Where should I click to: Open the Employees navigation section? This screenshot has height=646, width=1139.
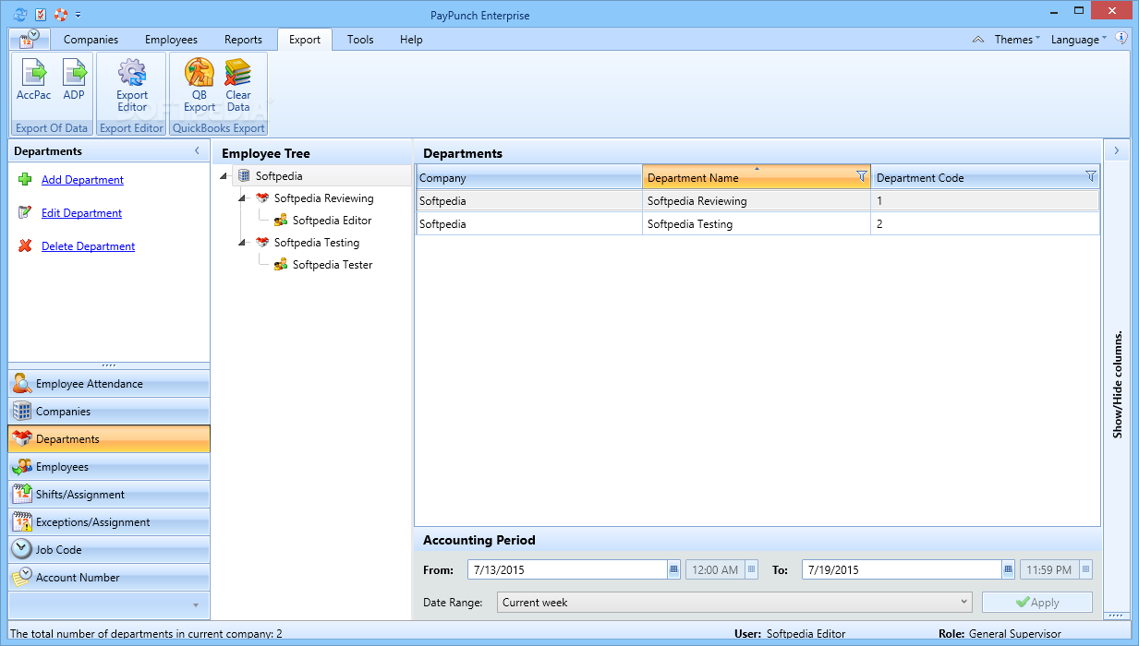tap(109, 467)
